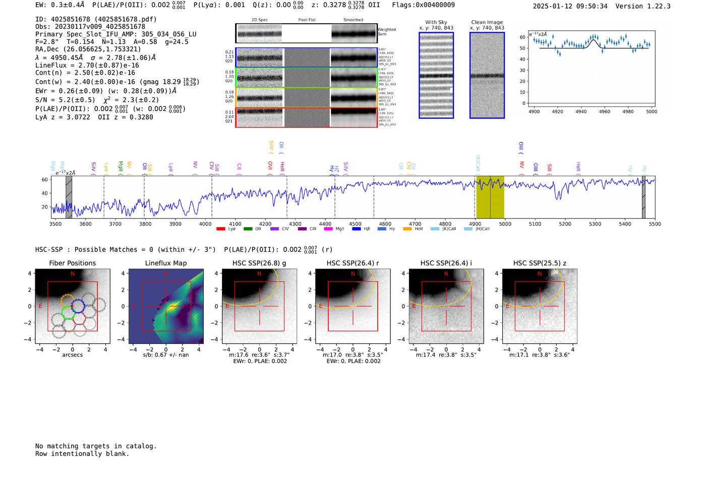Click the Primary Spec_Slot_IFU_AMP line

(116, 34)
